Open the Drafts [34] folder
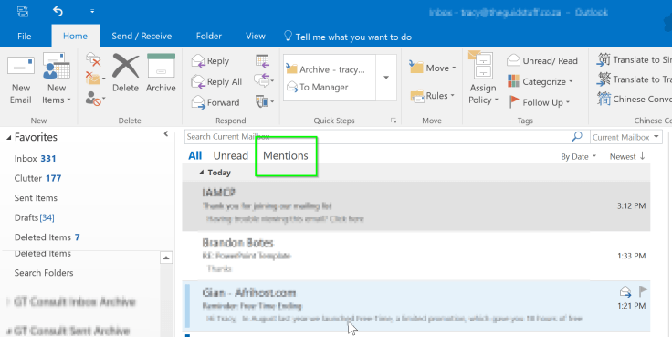Viewport: 672px width, 337px height. [x=35, y=217]
